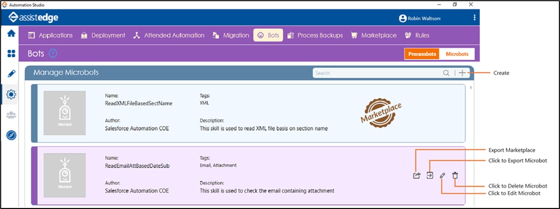Image resolution: width=560 pixels, height=209 pixels.
Task: Click the user profile avatar icon
Action: click(403, 18)
